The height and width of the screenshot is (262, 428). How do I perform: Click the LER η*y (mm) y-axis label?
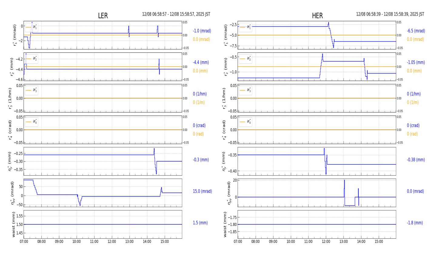[10, 161]
